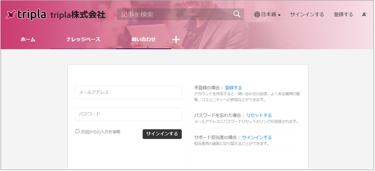
Task: Click the text 担当者用の画面に切り替えることができます。
Action: tap(232, 144)
